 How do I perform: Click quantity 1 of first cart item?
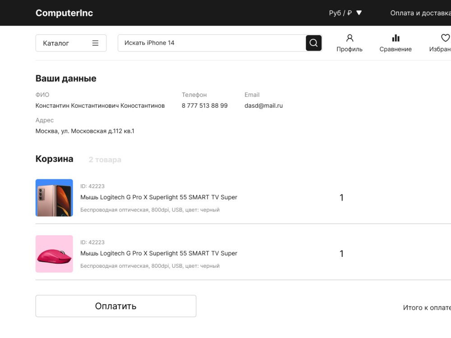341,198
